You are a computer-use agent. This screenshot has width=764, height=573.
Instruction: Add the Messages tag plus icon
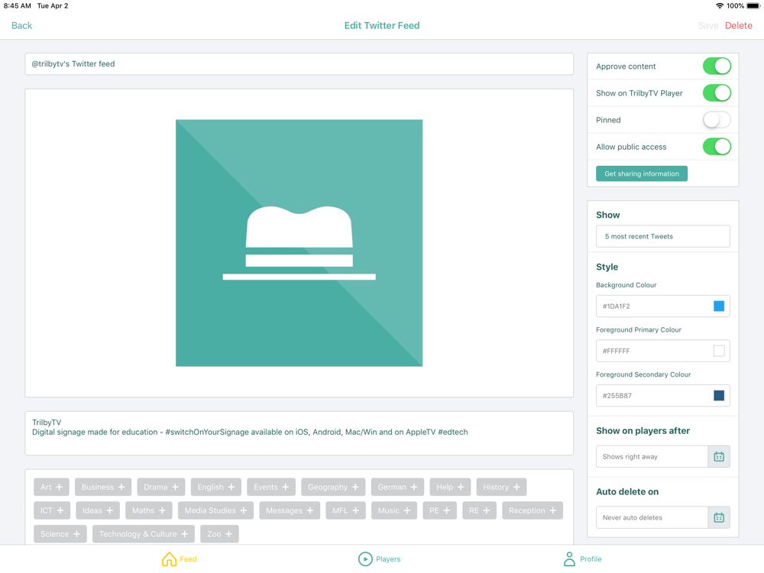[310, 510]
